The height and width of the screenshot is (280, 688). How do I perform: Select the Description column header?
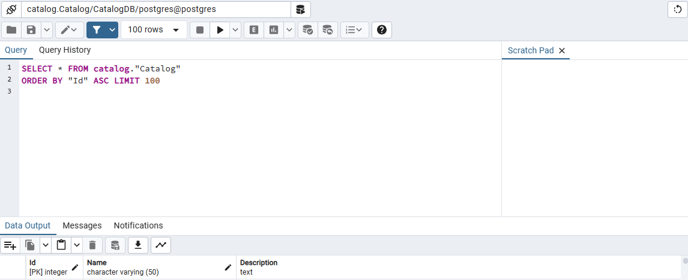(458, 267)
